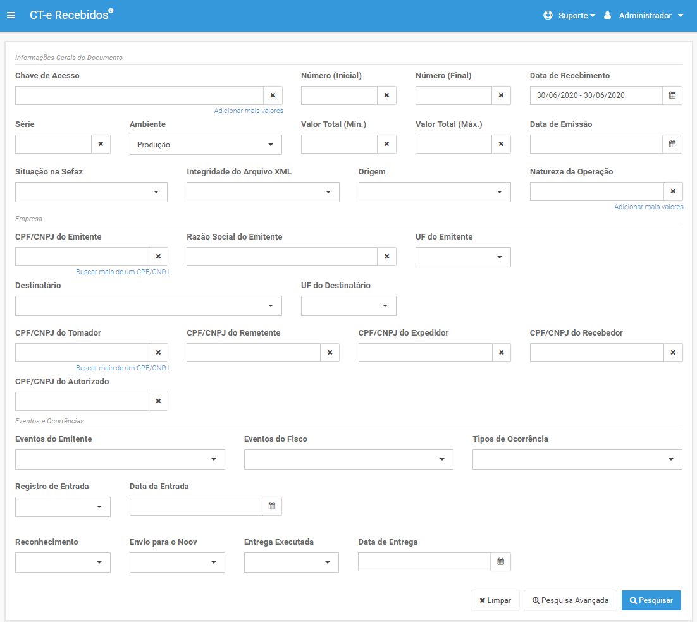This screenshot has height=625, width=697.
Task: Clear the CPF/CNPJ do Remetente field
Action: pos(330,353)
